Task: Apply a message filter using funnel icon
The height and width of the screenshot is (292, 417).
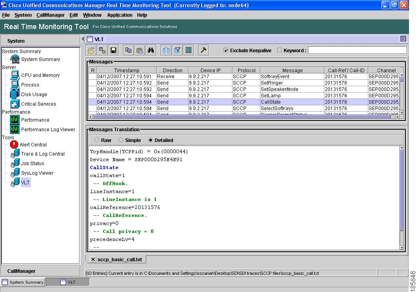Action: [177, 50]
